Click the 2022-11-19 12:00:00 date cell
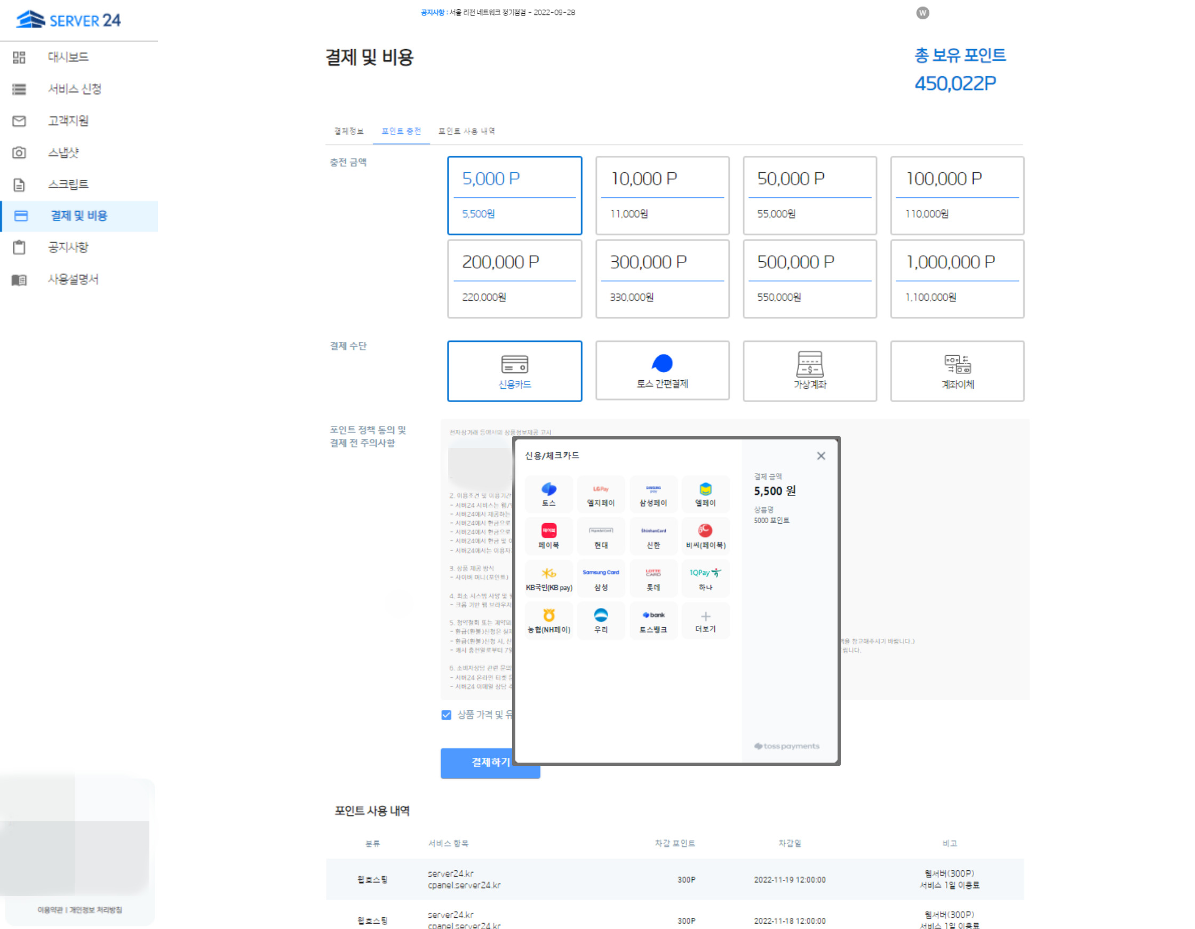This screenshot has width=1195, height=929. coord(790,880)
